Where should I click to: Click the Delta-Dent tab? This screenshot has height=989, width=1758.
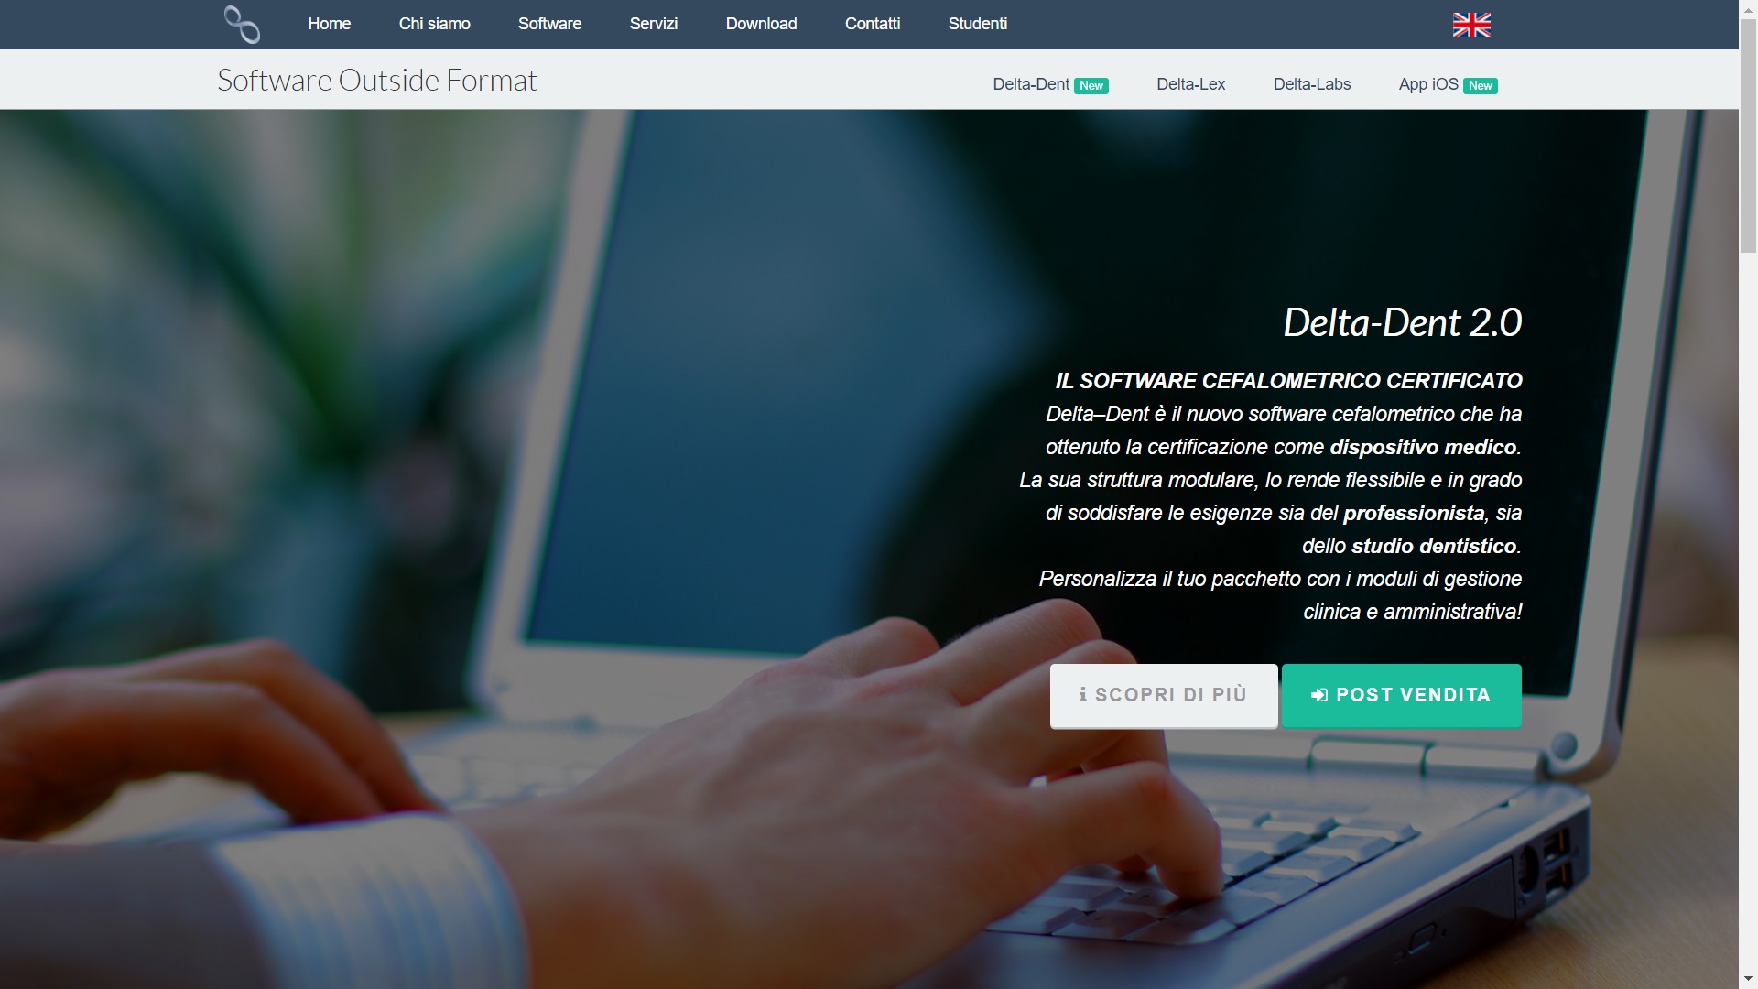click(1031, 83)
